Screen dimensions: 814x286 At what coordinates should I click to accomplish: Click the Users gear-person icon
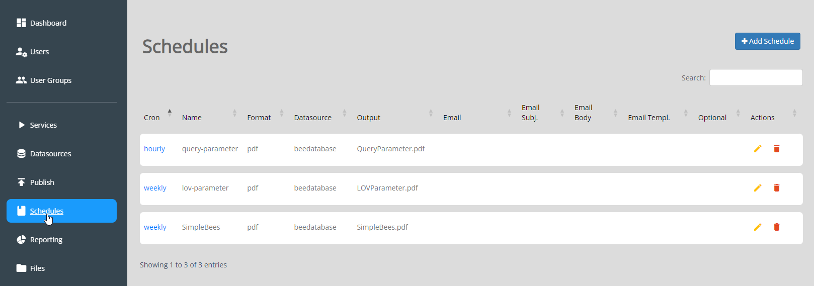(21, 52)
